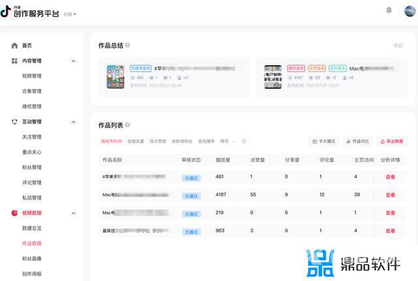Click the refresh icon beside 降序
The image size is (418, 281).
click(x=244, y=141)
